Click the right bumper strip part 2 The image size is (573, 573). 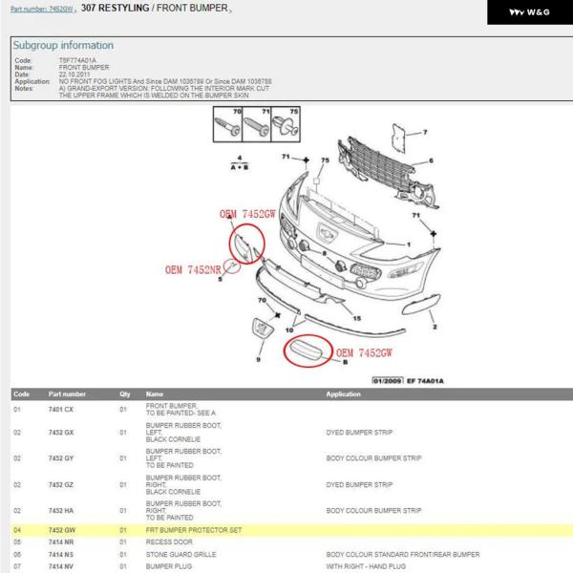pyautogui.click(x=420, y=308)
